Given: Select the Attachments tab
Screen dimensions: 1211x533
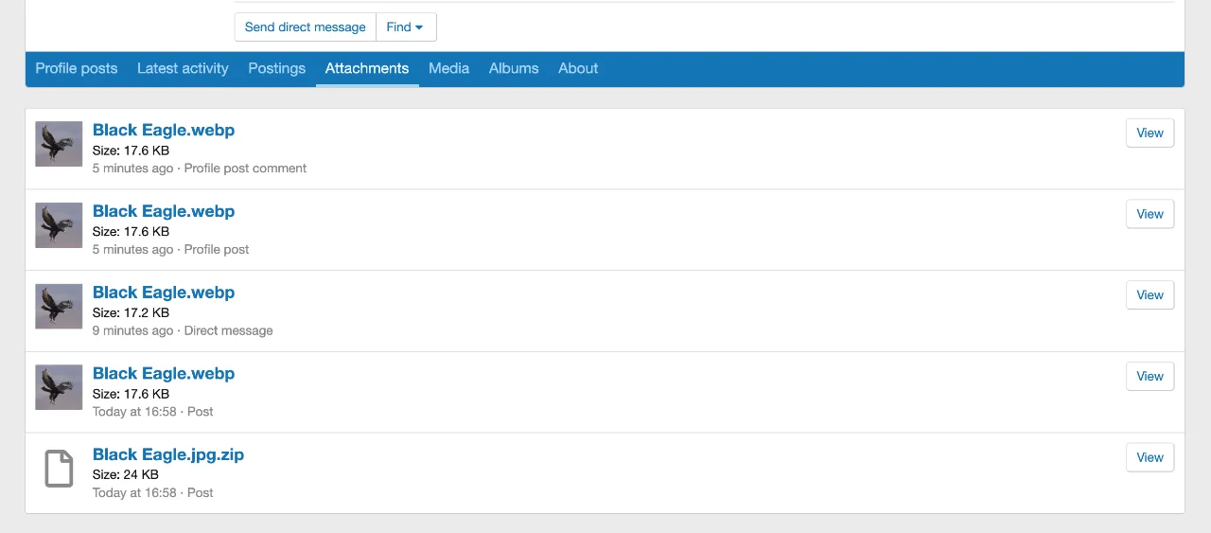Looking at the screenshot, I should (367, 68).
